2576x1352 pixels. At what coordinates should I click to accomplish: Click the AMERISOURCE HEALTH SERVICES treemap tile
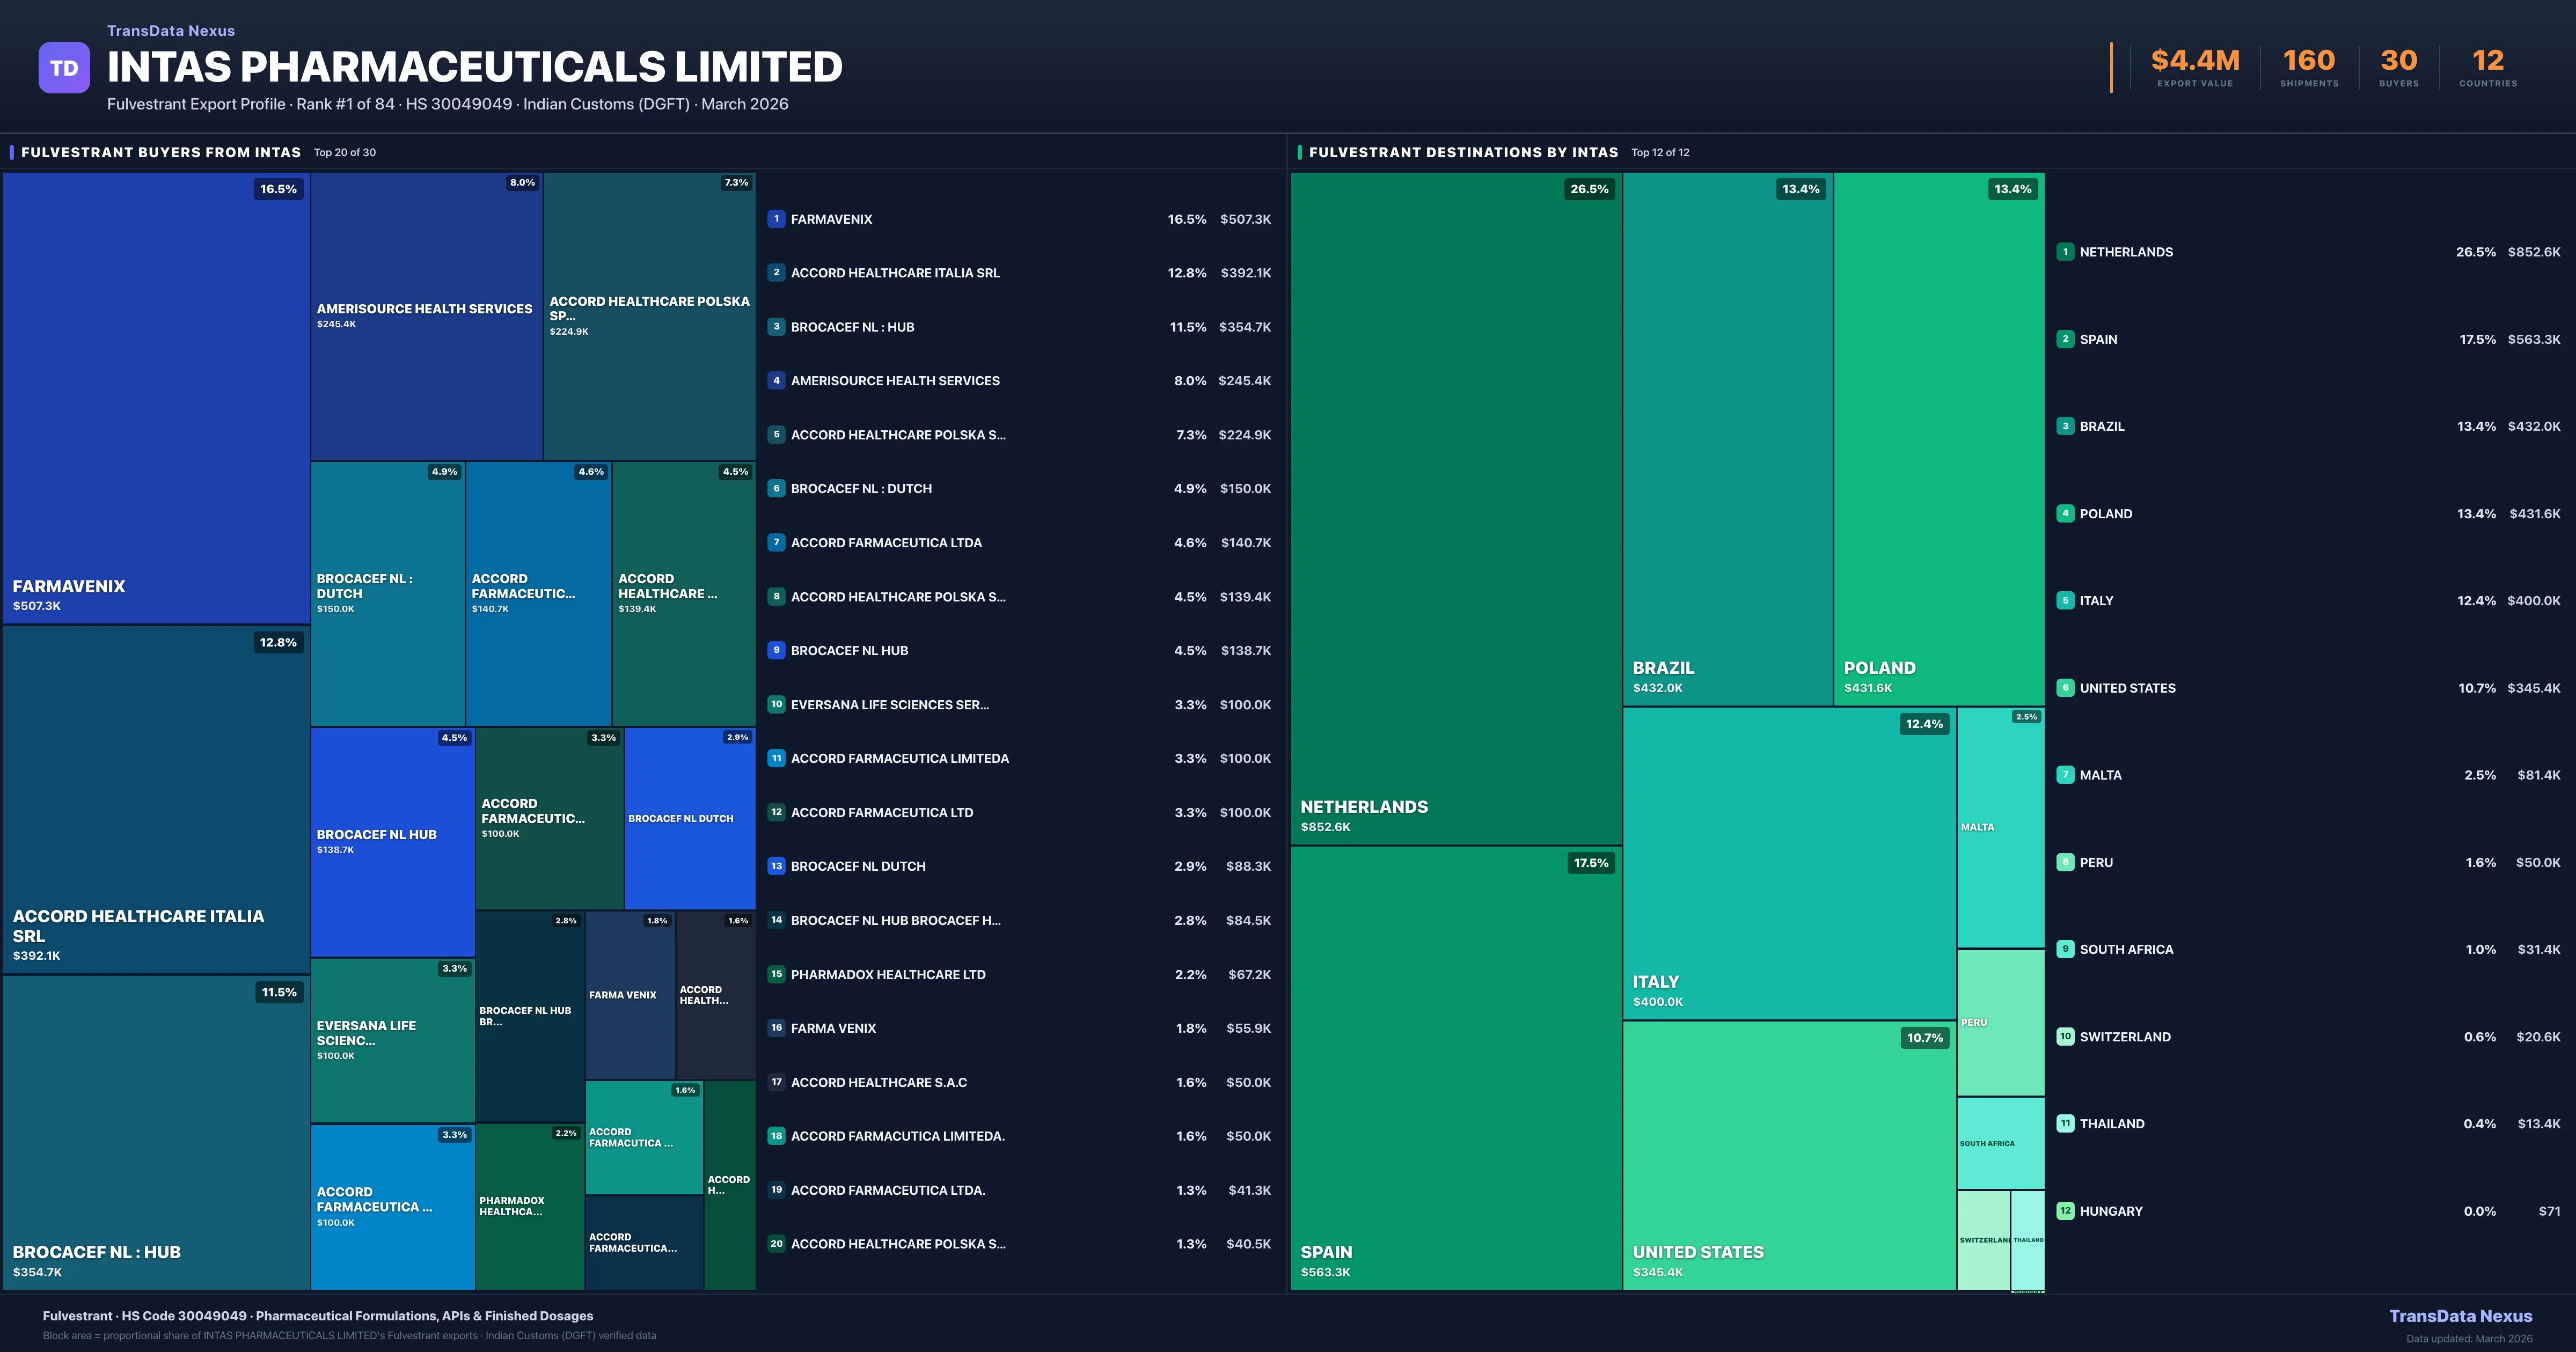click(426, 316)
